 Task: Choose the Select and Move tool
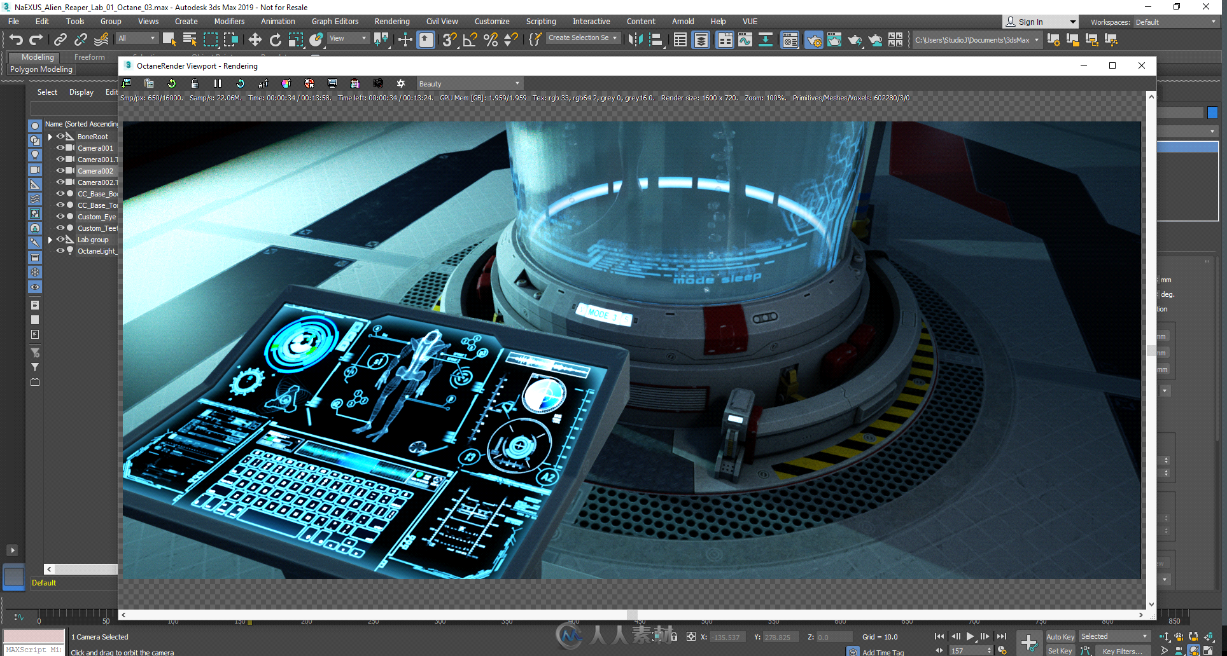click(255, 40)
